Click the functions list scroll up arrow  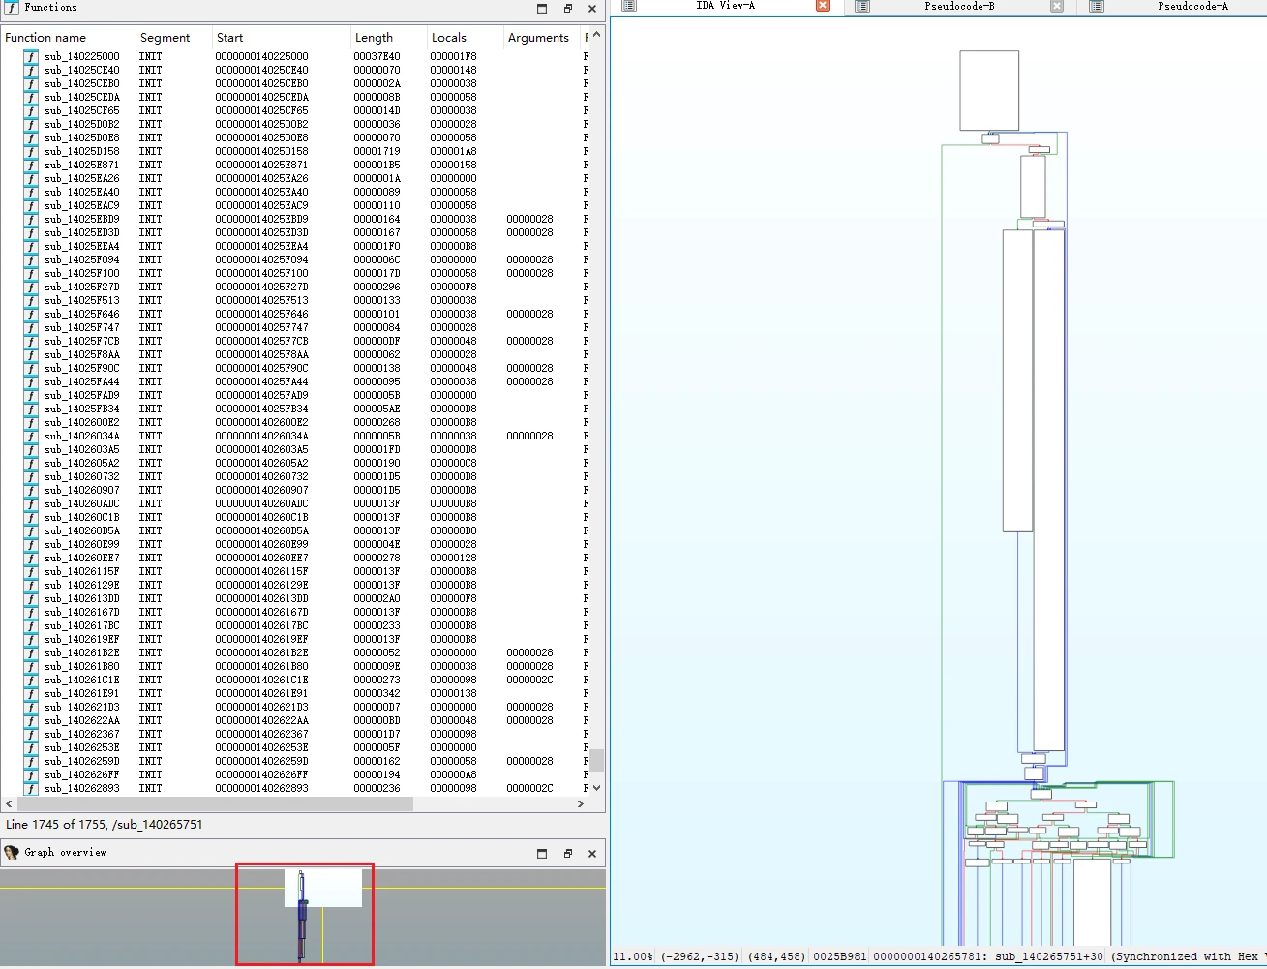point(597,35)
